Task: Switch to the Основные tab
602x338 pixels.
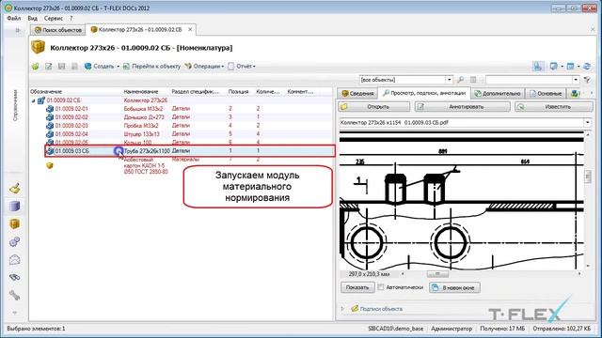Action: pos(546,93)
